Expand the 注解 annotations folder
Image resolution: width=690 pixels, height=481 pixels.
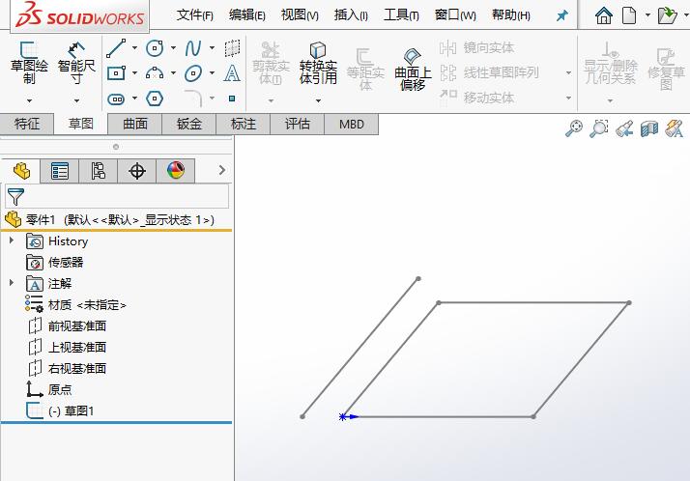[x=12, y=283]
